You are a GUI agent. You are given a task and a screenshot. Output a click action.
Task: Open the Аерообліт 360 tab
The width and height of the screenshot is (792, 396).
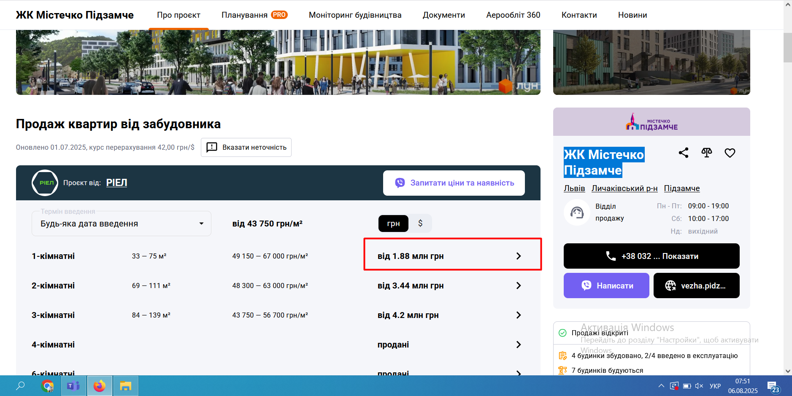(513, 15)
